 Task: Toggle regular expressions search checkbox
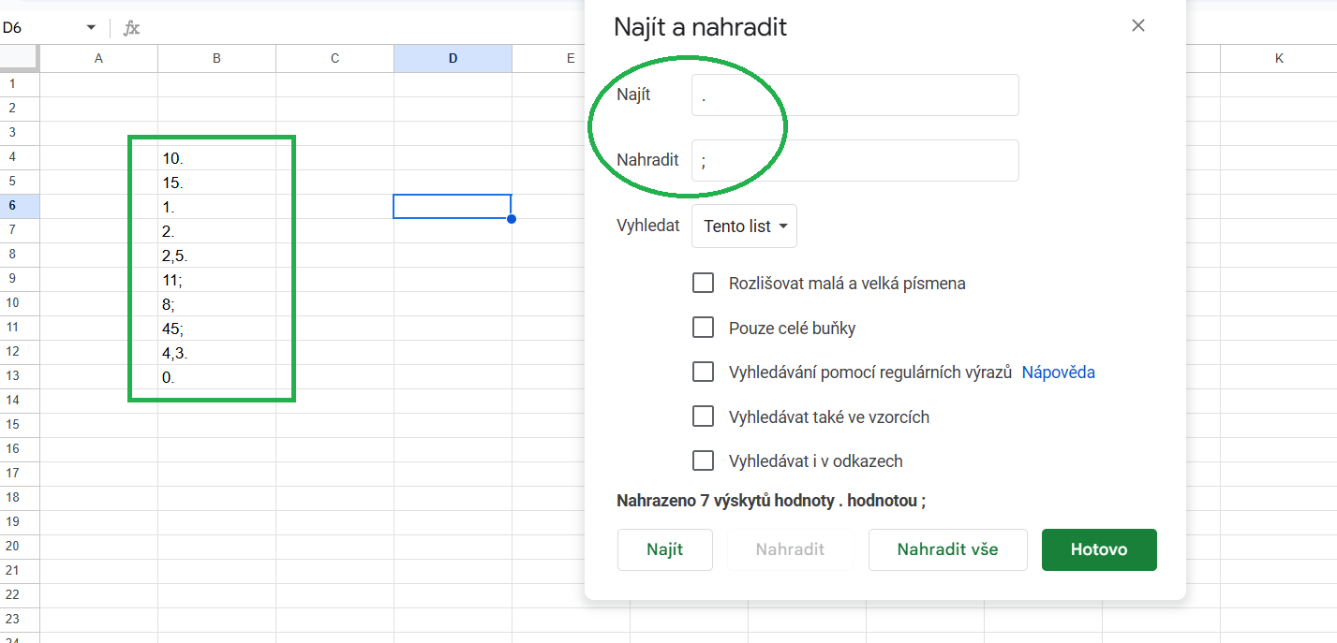point(703,372)
